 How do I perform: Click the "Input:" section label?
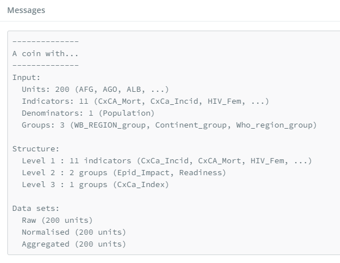pyautogui.click(x=26, y=78)
